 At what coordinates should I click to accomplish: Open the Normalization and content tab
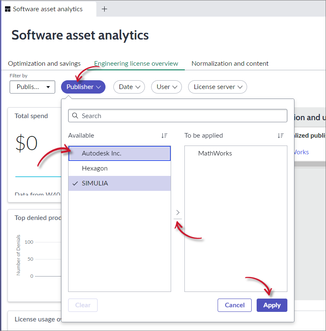(x=230, y=63)
